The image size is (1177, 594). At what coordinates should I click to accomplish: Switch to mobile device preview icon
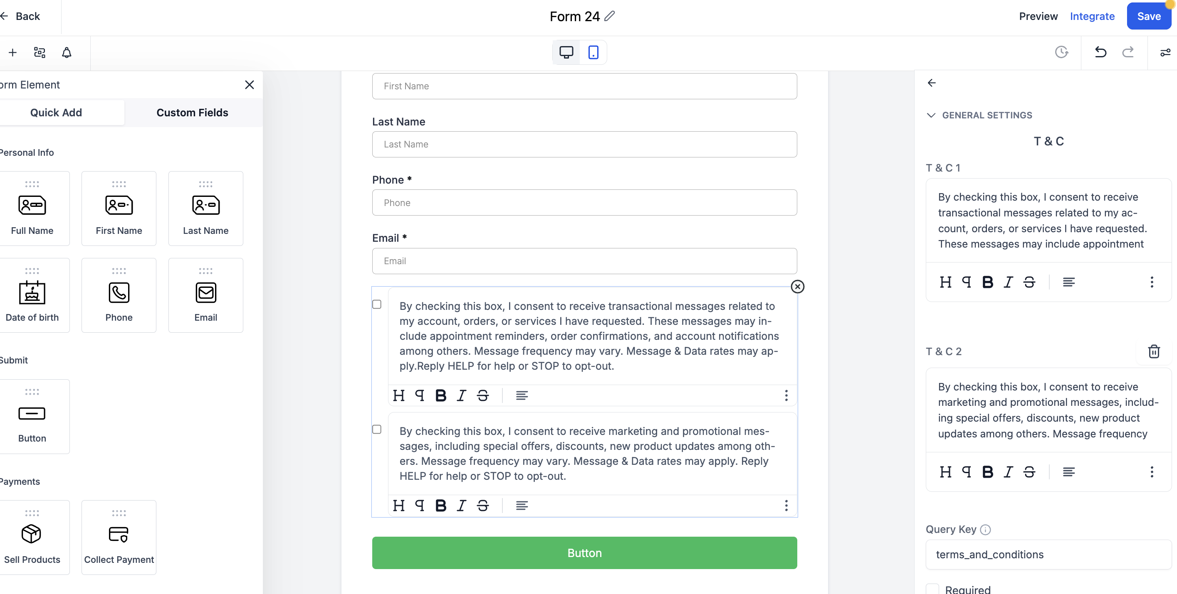tap(593, 52)
